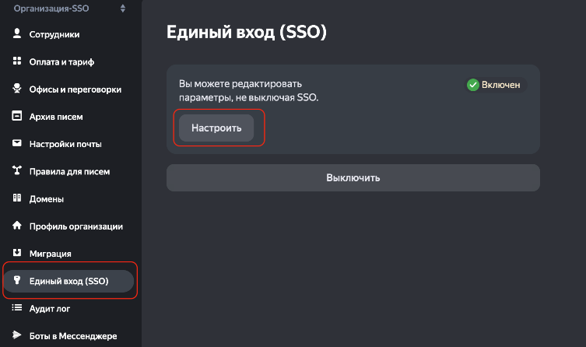Click the green Включен status badge
The width and height of the screenshot is (586, 347).
tap(496, 85)
